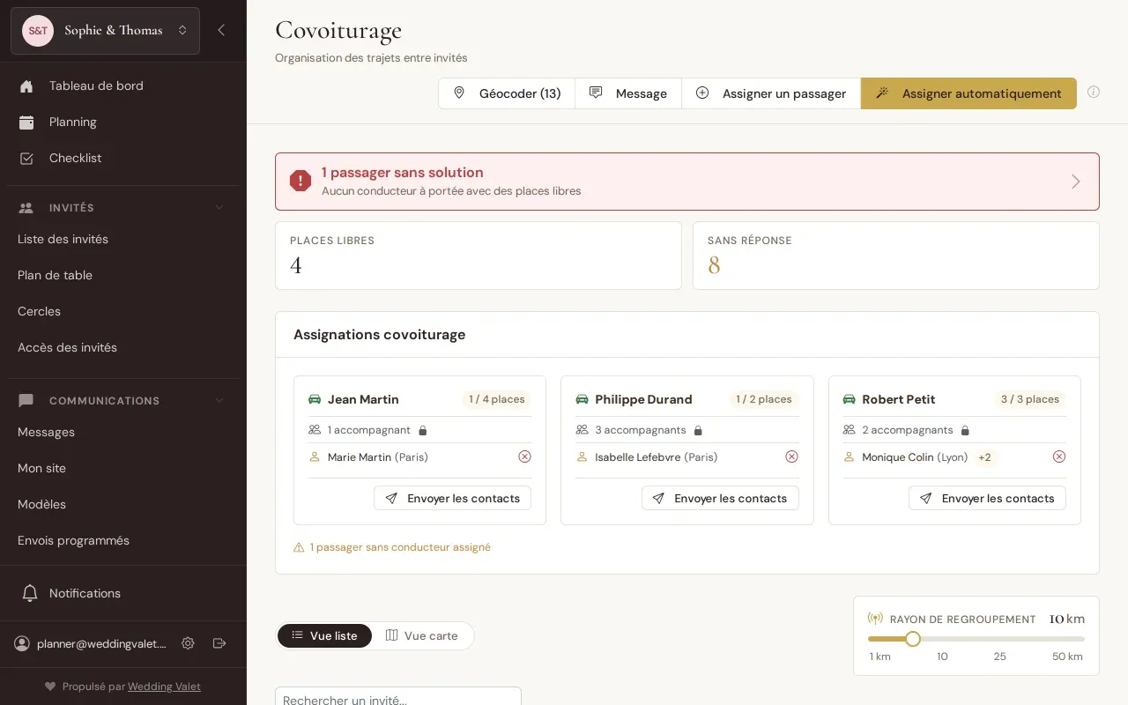This screenshot has height=705, width=1128.
Task: Click the logout icon in the sidebar footer
Action: 219,643
